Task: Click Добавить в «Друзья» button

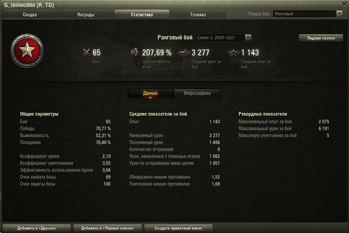Action: coord(37,228)
